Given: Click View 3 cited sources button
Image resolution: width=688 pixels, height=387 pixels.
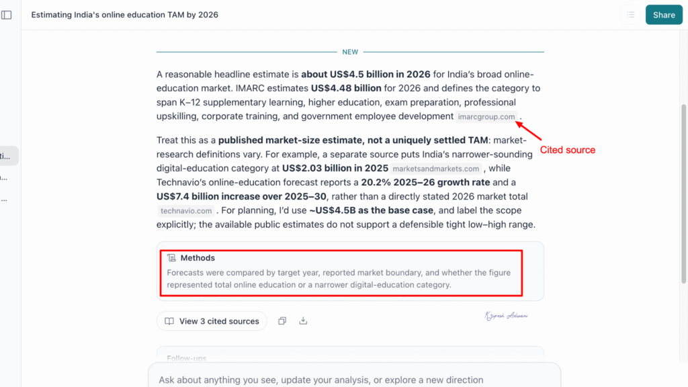Looking at the screenshot, I should 212,321.
